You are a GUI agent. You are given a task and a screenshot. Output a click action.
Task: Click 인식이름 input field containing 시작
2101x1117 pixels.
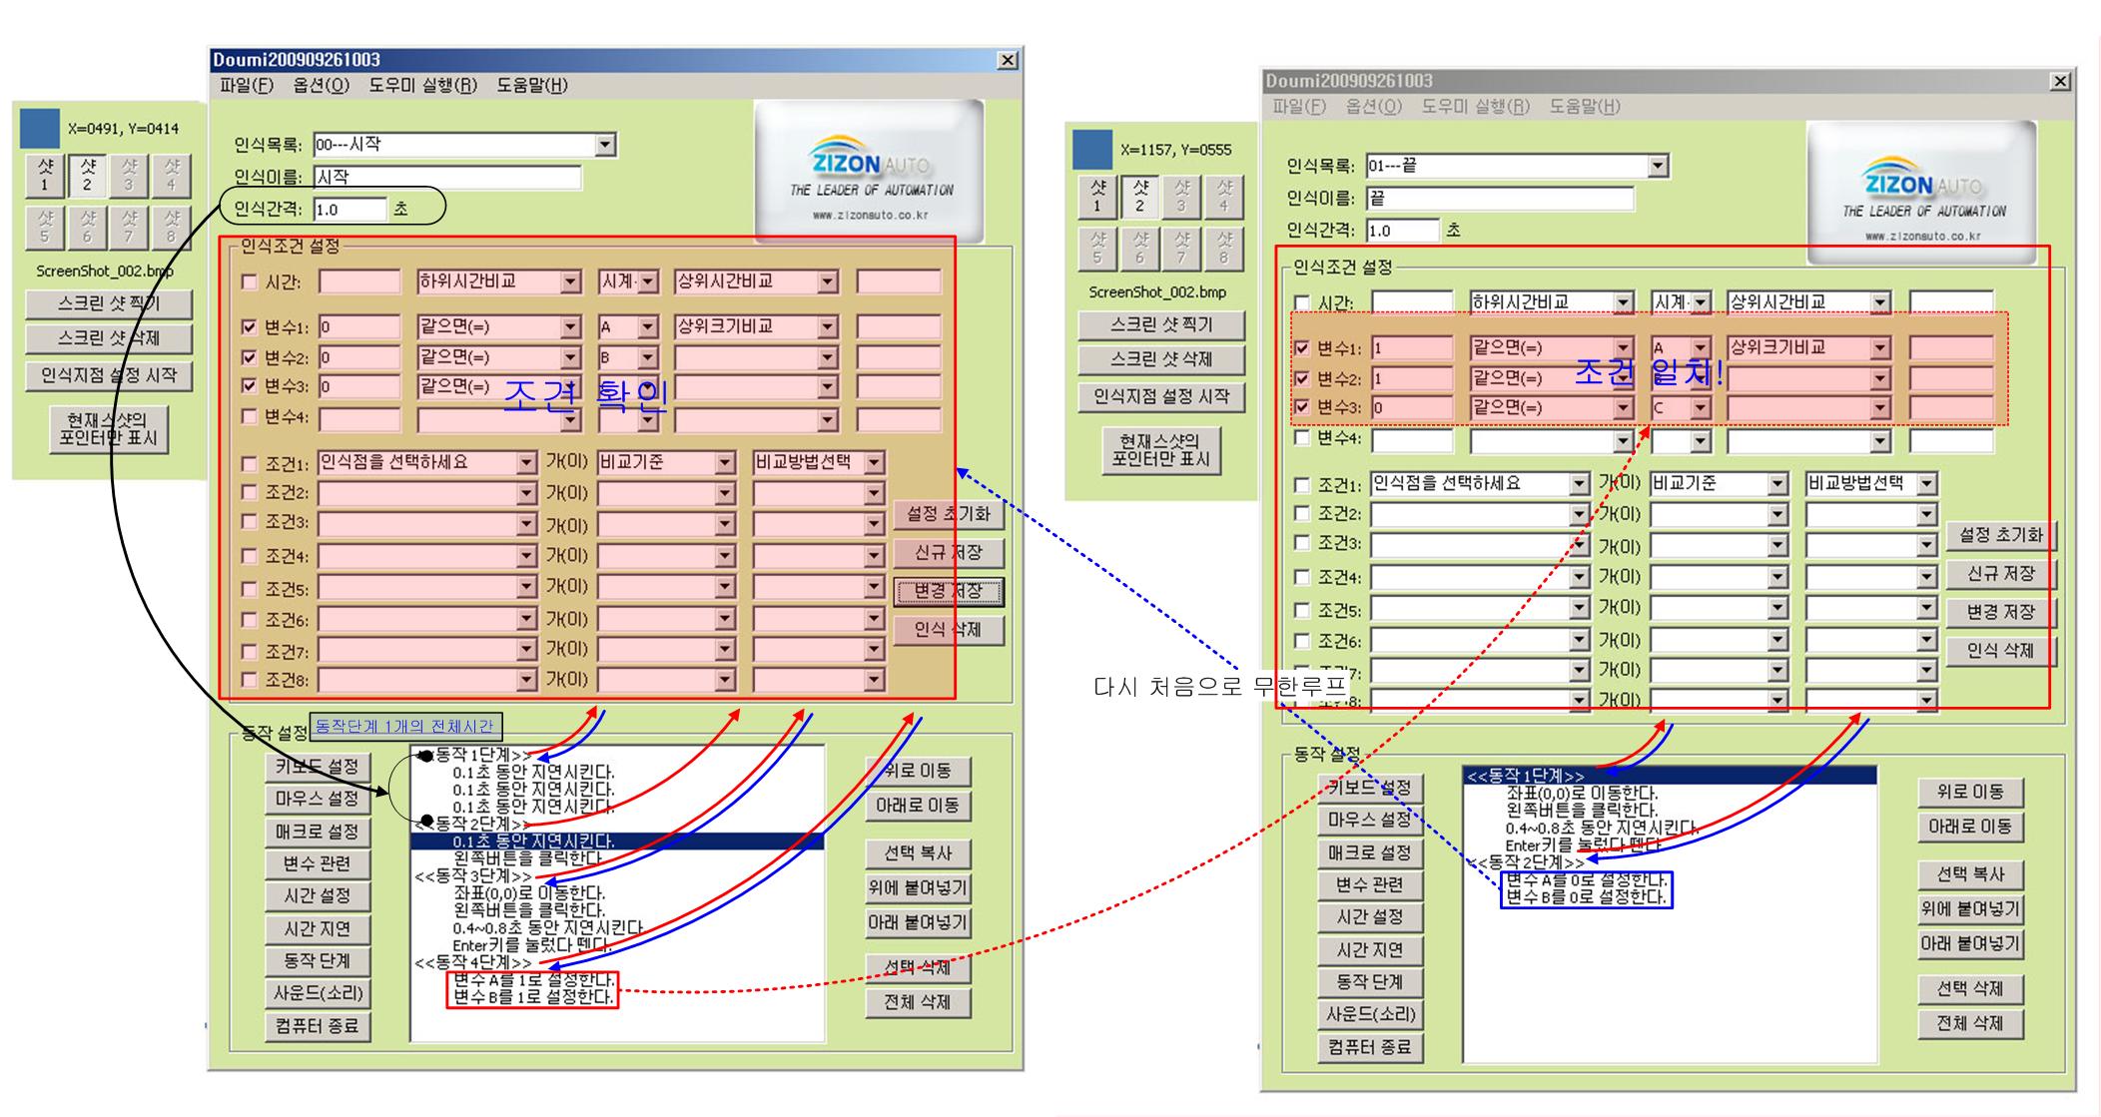(446, 178)
